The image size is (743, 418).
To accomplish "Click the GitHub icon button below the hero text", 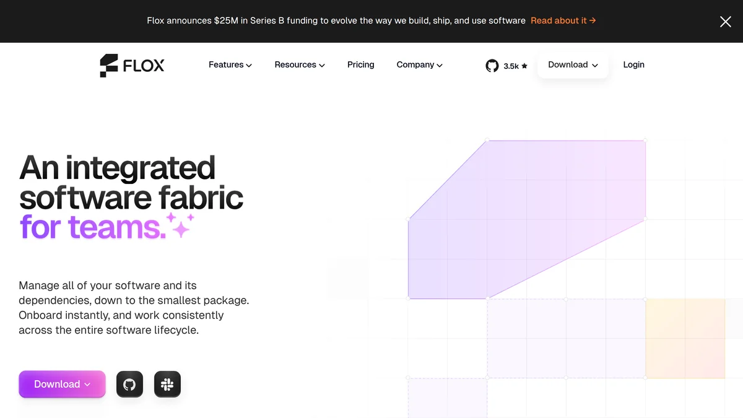I will click(x=129, y=384).
